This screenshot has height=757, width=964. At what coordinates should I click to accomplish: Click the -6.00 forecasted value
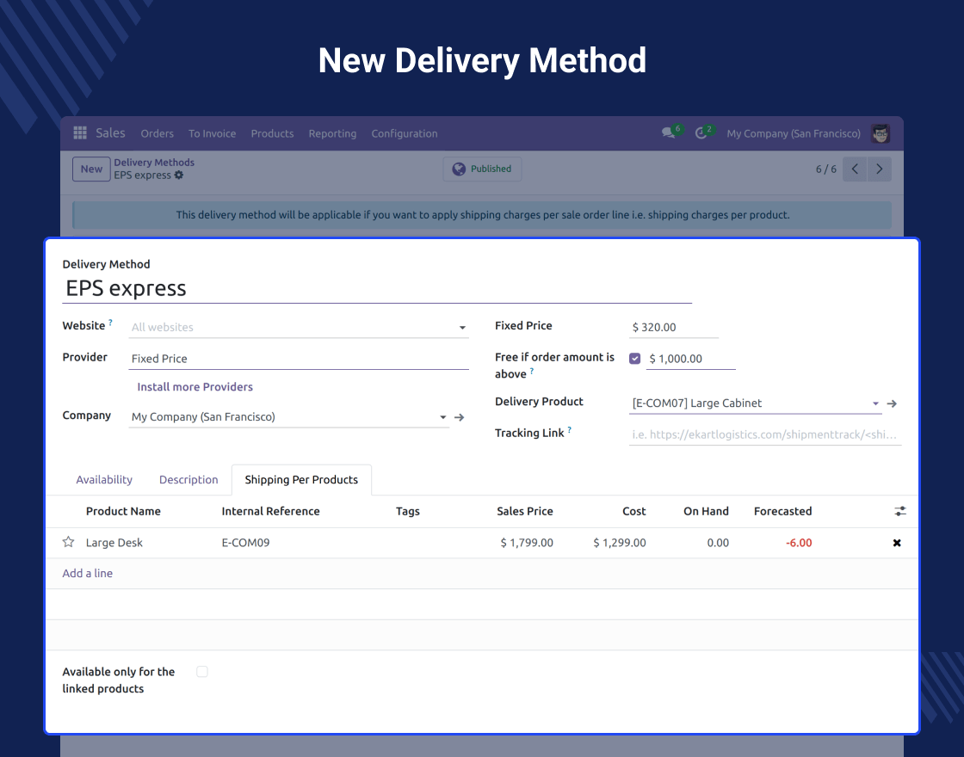[x=799, y=543]
